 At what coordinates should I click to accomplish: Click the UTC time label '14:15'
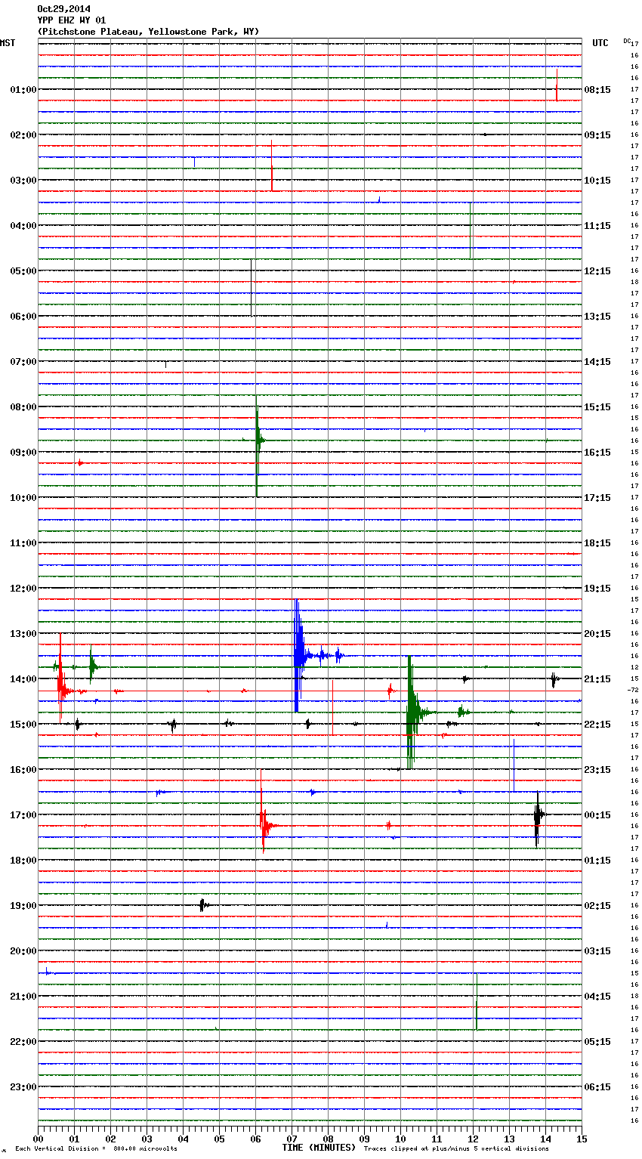pos(597,362)
